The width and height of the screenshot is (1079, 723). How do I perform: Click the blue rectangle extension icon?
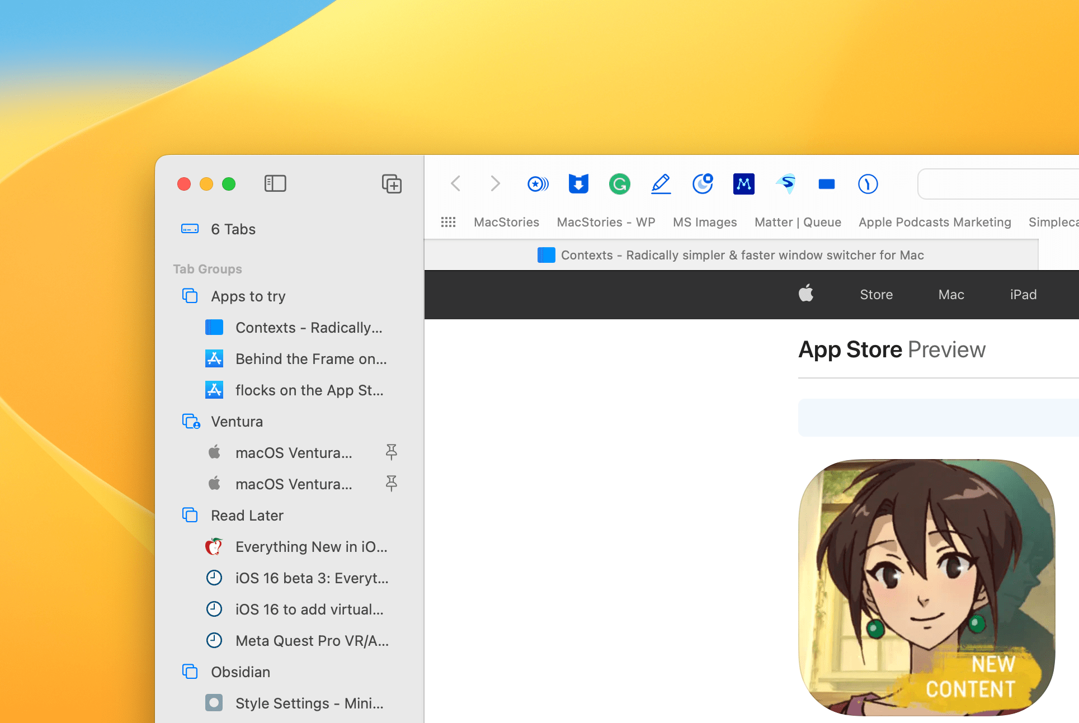tap(826, 183)
